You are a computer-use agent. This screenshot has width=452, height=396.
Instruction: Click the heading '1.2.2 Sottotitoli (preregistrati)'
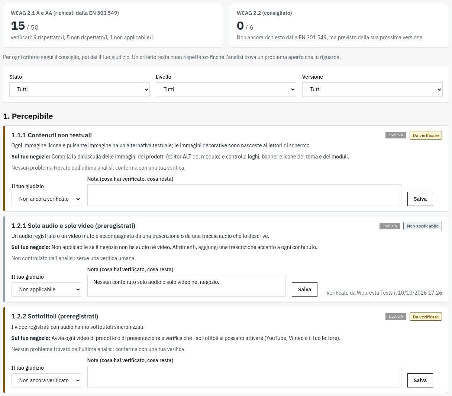point(55,316)
